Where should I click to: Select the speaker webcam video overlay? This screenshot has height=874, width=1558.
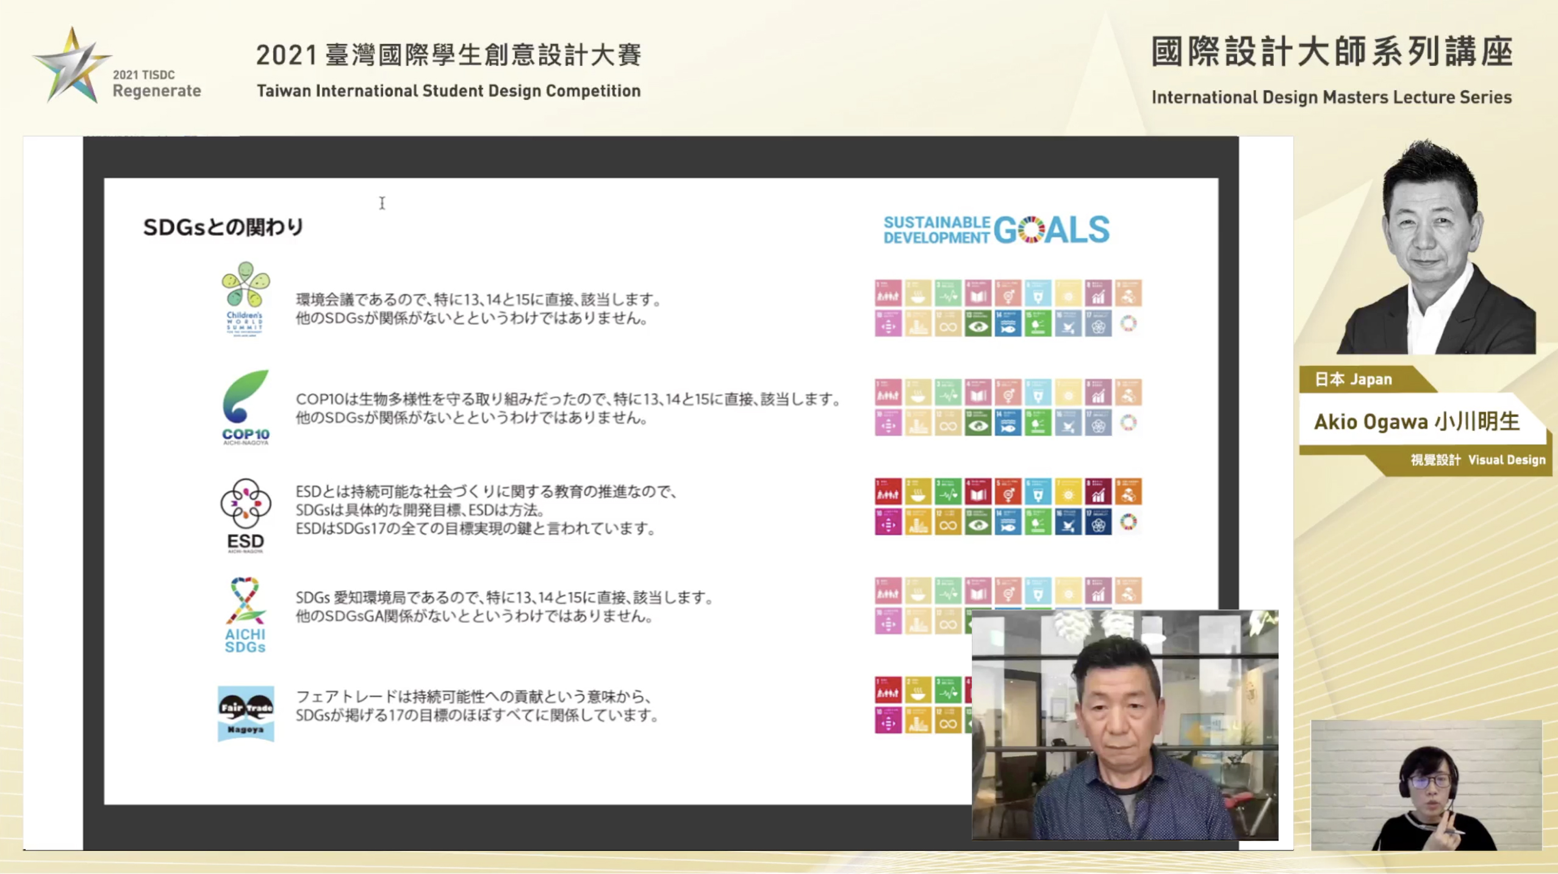coord(1124,725)
